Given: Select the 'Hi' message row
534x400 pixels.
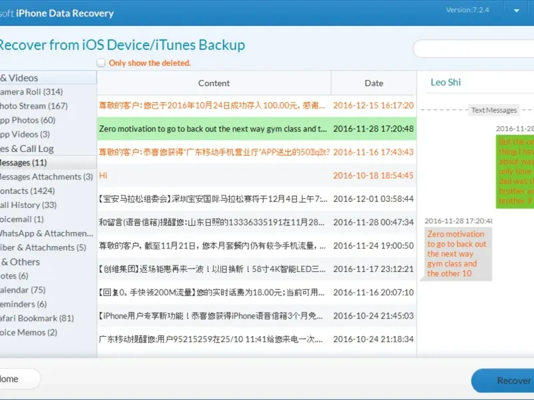Looking at the screenshot, I should point(257,175).
